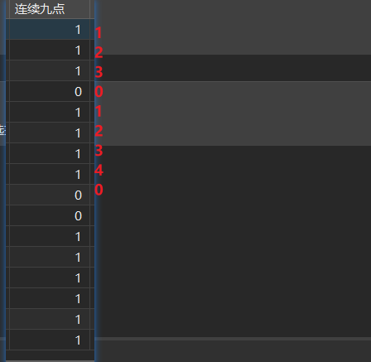The height and width of the screenshot is (362, 371).
Task: Click the 连续九点 column header
Action: tap(50, 9)
